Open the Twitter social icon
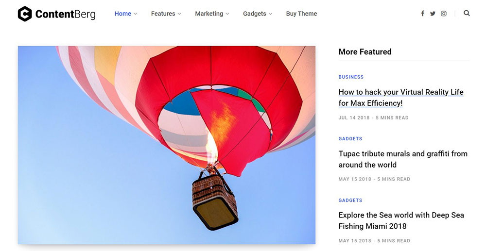The width and height of the screenshot is (486, 251). point(433,13)
